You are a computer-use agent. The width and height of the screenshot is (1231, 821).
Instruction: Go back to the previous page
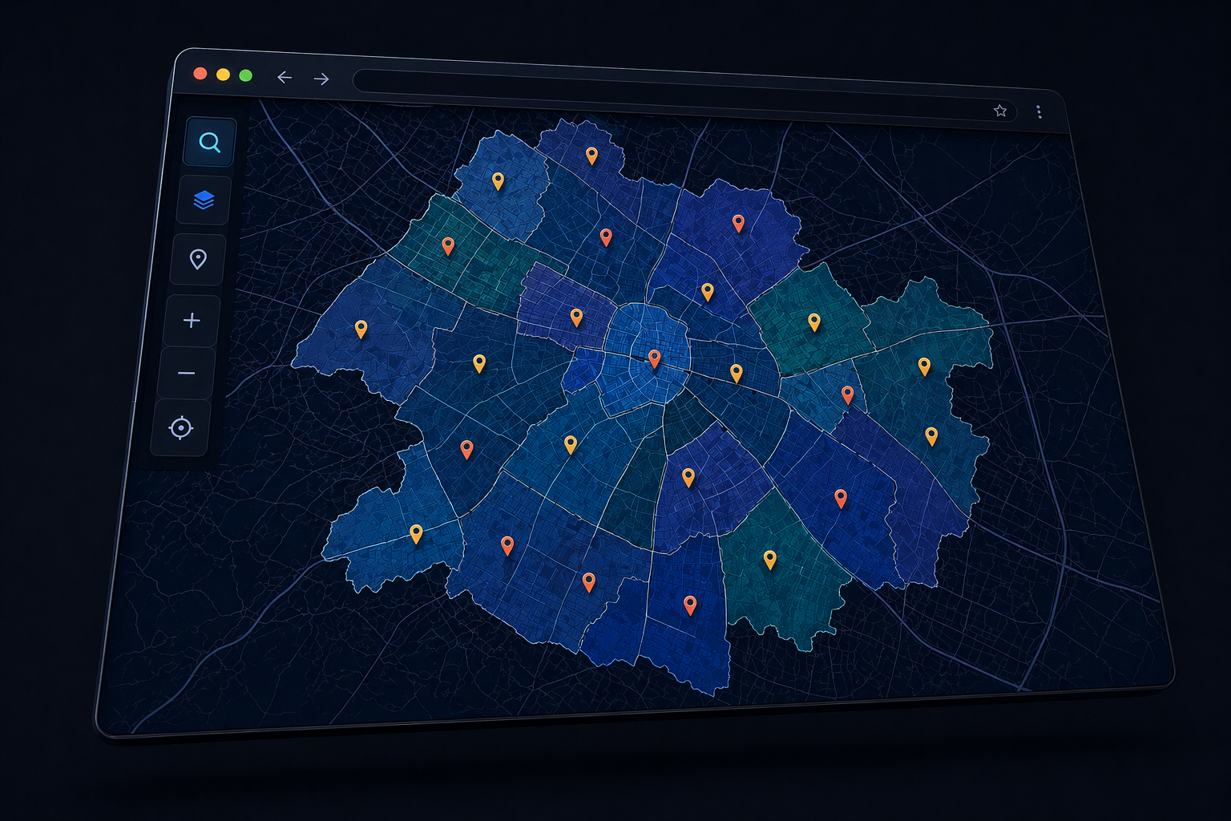[285, 77]
